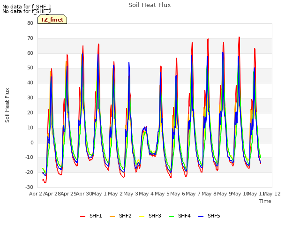Click the 70 y-axis tick label

(30, 38)
